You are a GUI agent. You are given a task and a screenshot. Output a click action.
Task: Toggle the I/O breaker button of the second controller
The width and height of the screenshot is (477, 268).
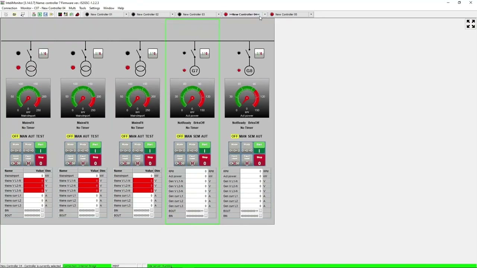pos(98,53)
